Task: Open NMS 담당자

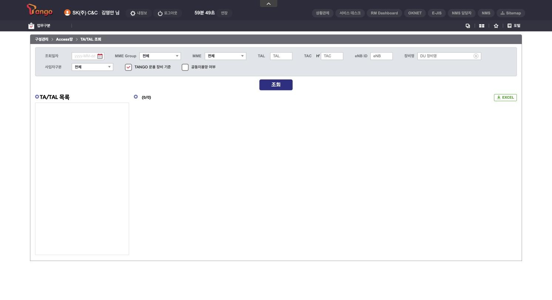Action: pos(462,13)
